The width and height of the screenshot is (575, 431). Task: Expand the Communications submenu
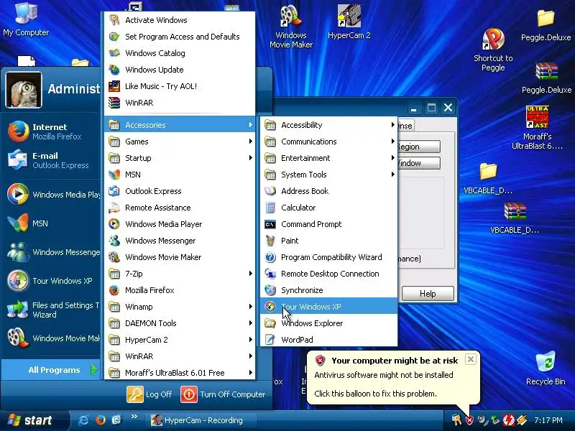click(328, 142)
